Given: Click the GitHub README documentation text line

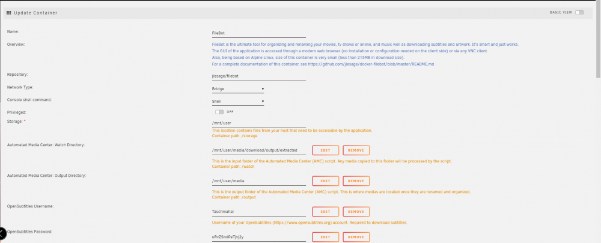Looking at the screenshot, I should (x=323, y=64).
